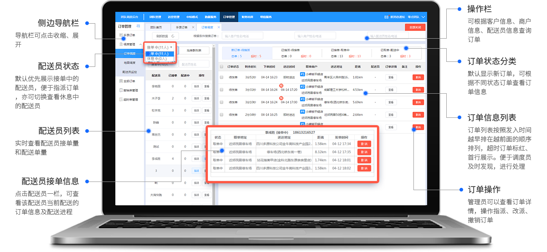Open 财务结算 in the top navigation
547x252 pixels.
pyautogui.click(x=247, y=17)
